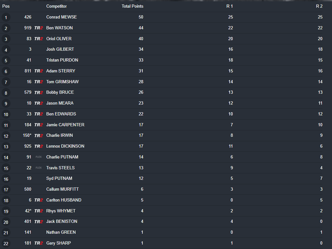Open competitor Josh GILBERT

click(x=60, y=49)
